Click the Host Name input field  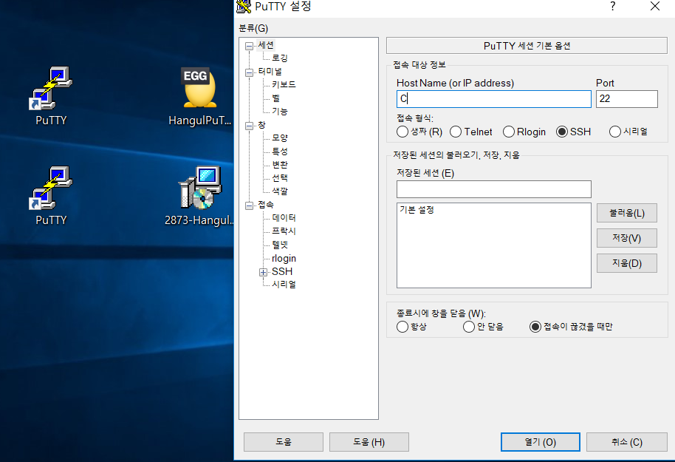tap(494, 99)
